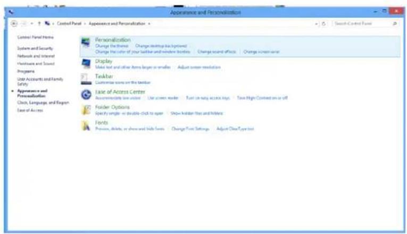407x234 pixels.
Task: Open the Display monitor icon
Action: pos(86,64)
